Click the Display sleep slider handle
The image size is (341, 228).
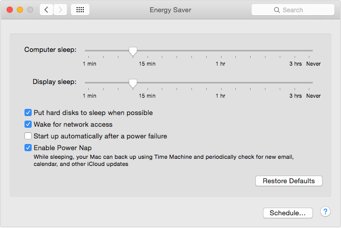click(x=133, y=82)
